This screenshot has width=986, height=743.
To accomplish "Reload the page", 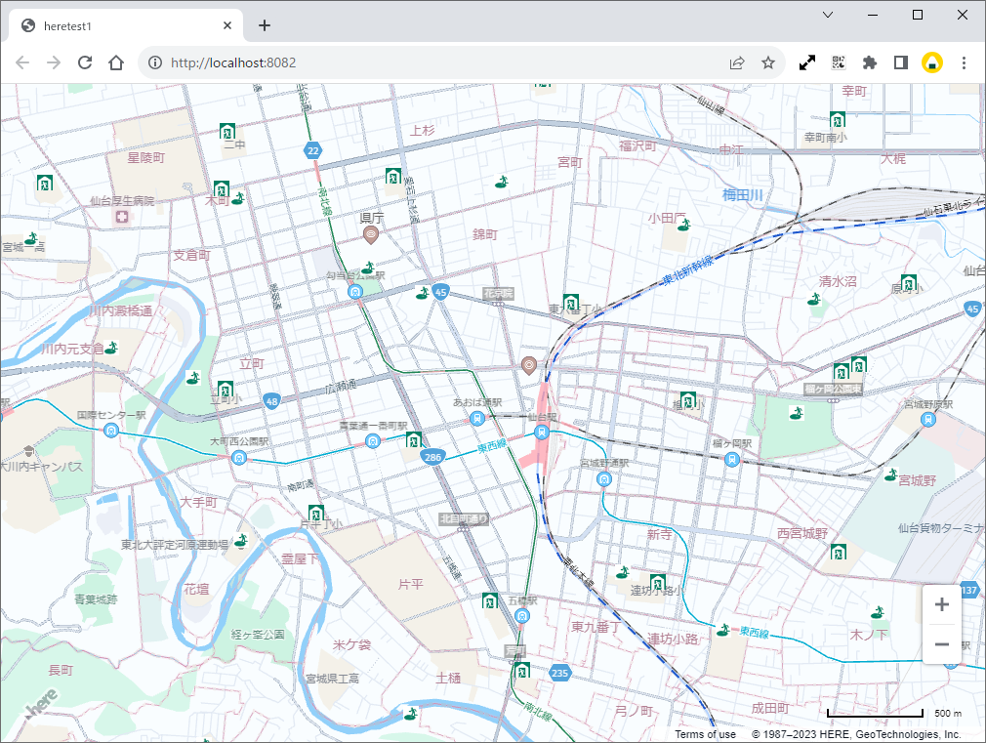I will 85,62.
